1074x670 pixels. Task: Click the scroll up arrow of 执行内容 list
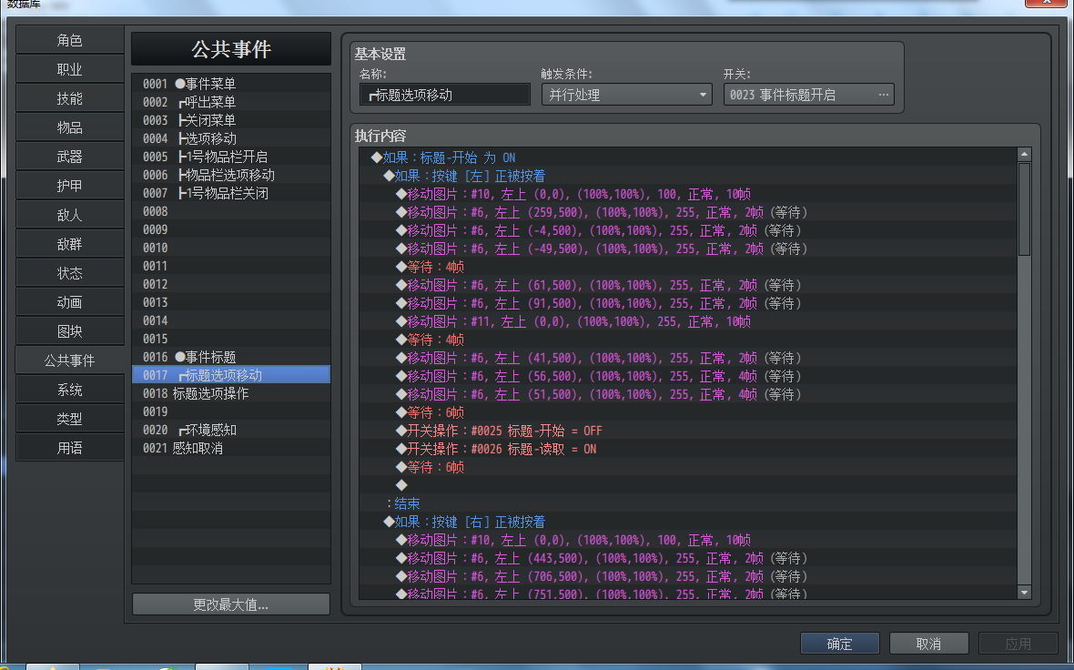(x=1024, y=155)
